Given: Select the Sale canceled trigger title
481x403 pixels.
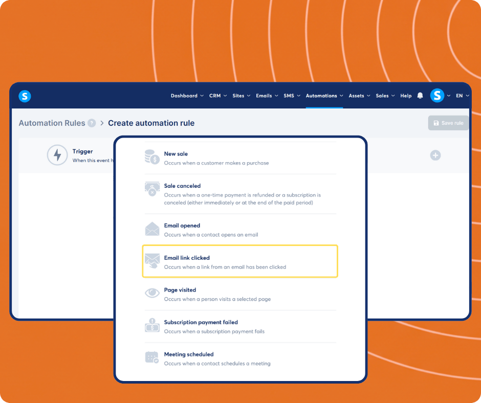Looking at the screenshot, I should 182,186.
